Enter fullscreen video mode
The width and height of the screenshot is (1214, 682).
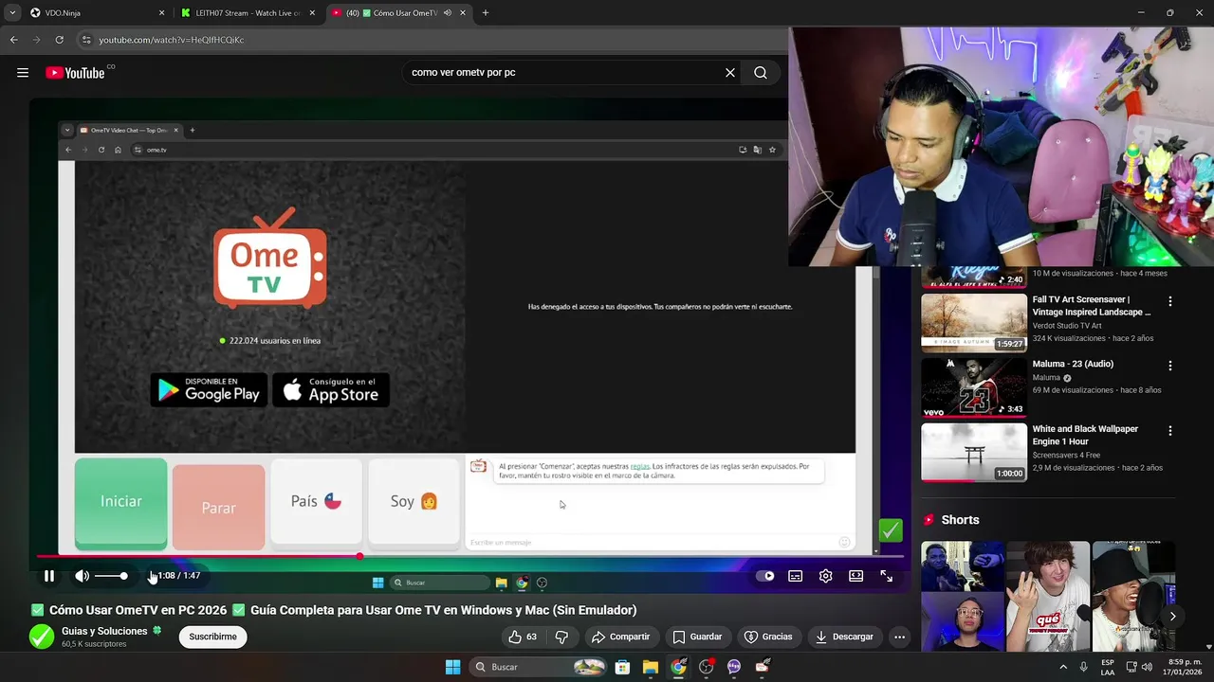pyautogui.click(x=887, y=576)
